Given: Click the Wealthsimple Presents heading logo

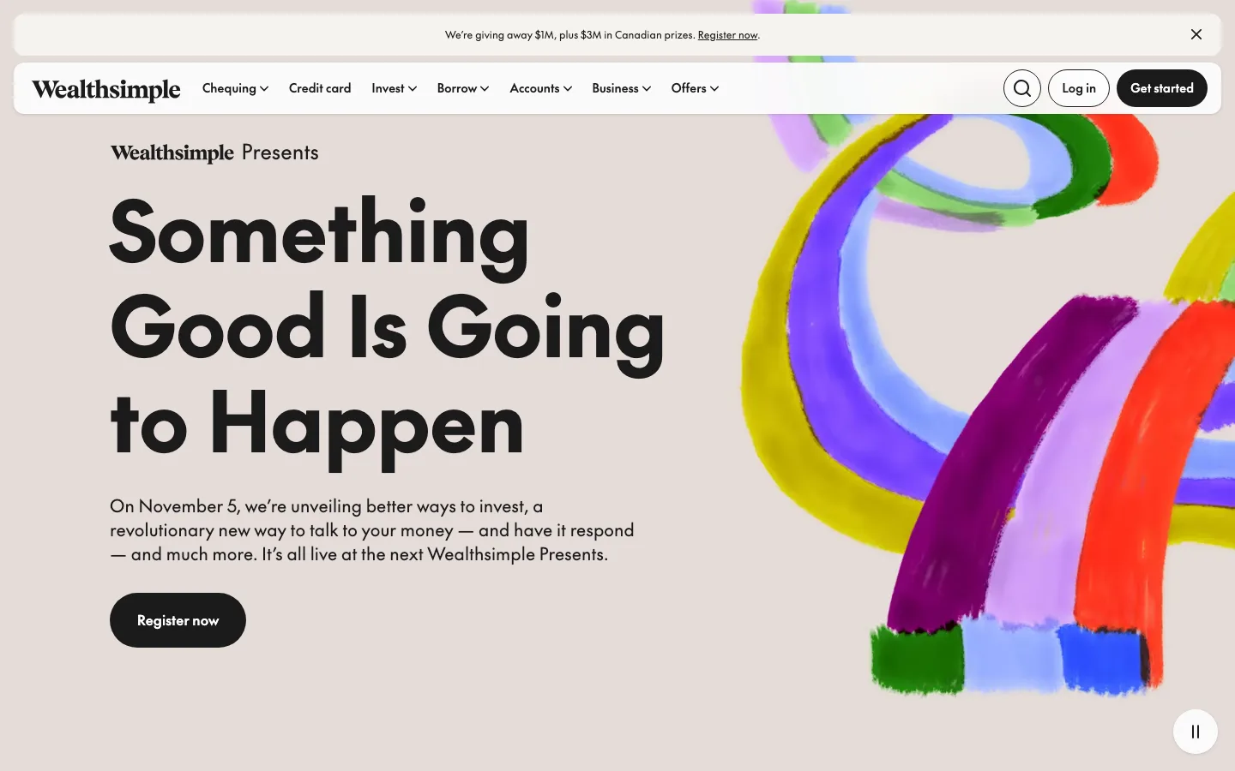Looking at the screenshot, I should tap(214, 152).
